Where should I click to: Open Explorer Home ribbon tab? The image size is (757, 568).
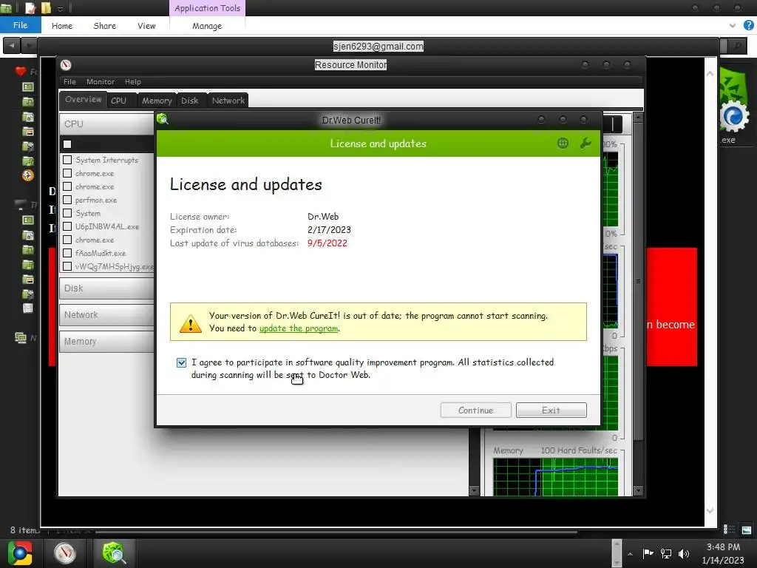pos(62,26)
